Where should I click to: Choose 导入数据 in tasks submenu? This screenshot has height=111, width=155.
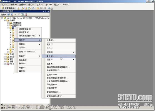pos(59,85)
